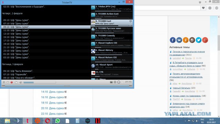Click the browser address bar field
This screenshot has width=220, height=124.
[167, 8]
